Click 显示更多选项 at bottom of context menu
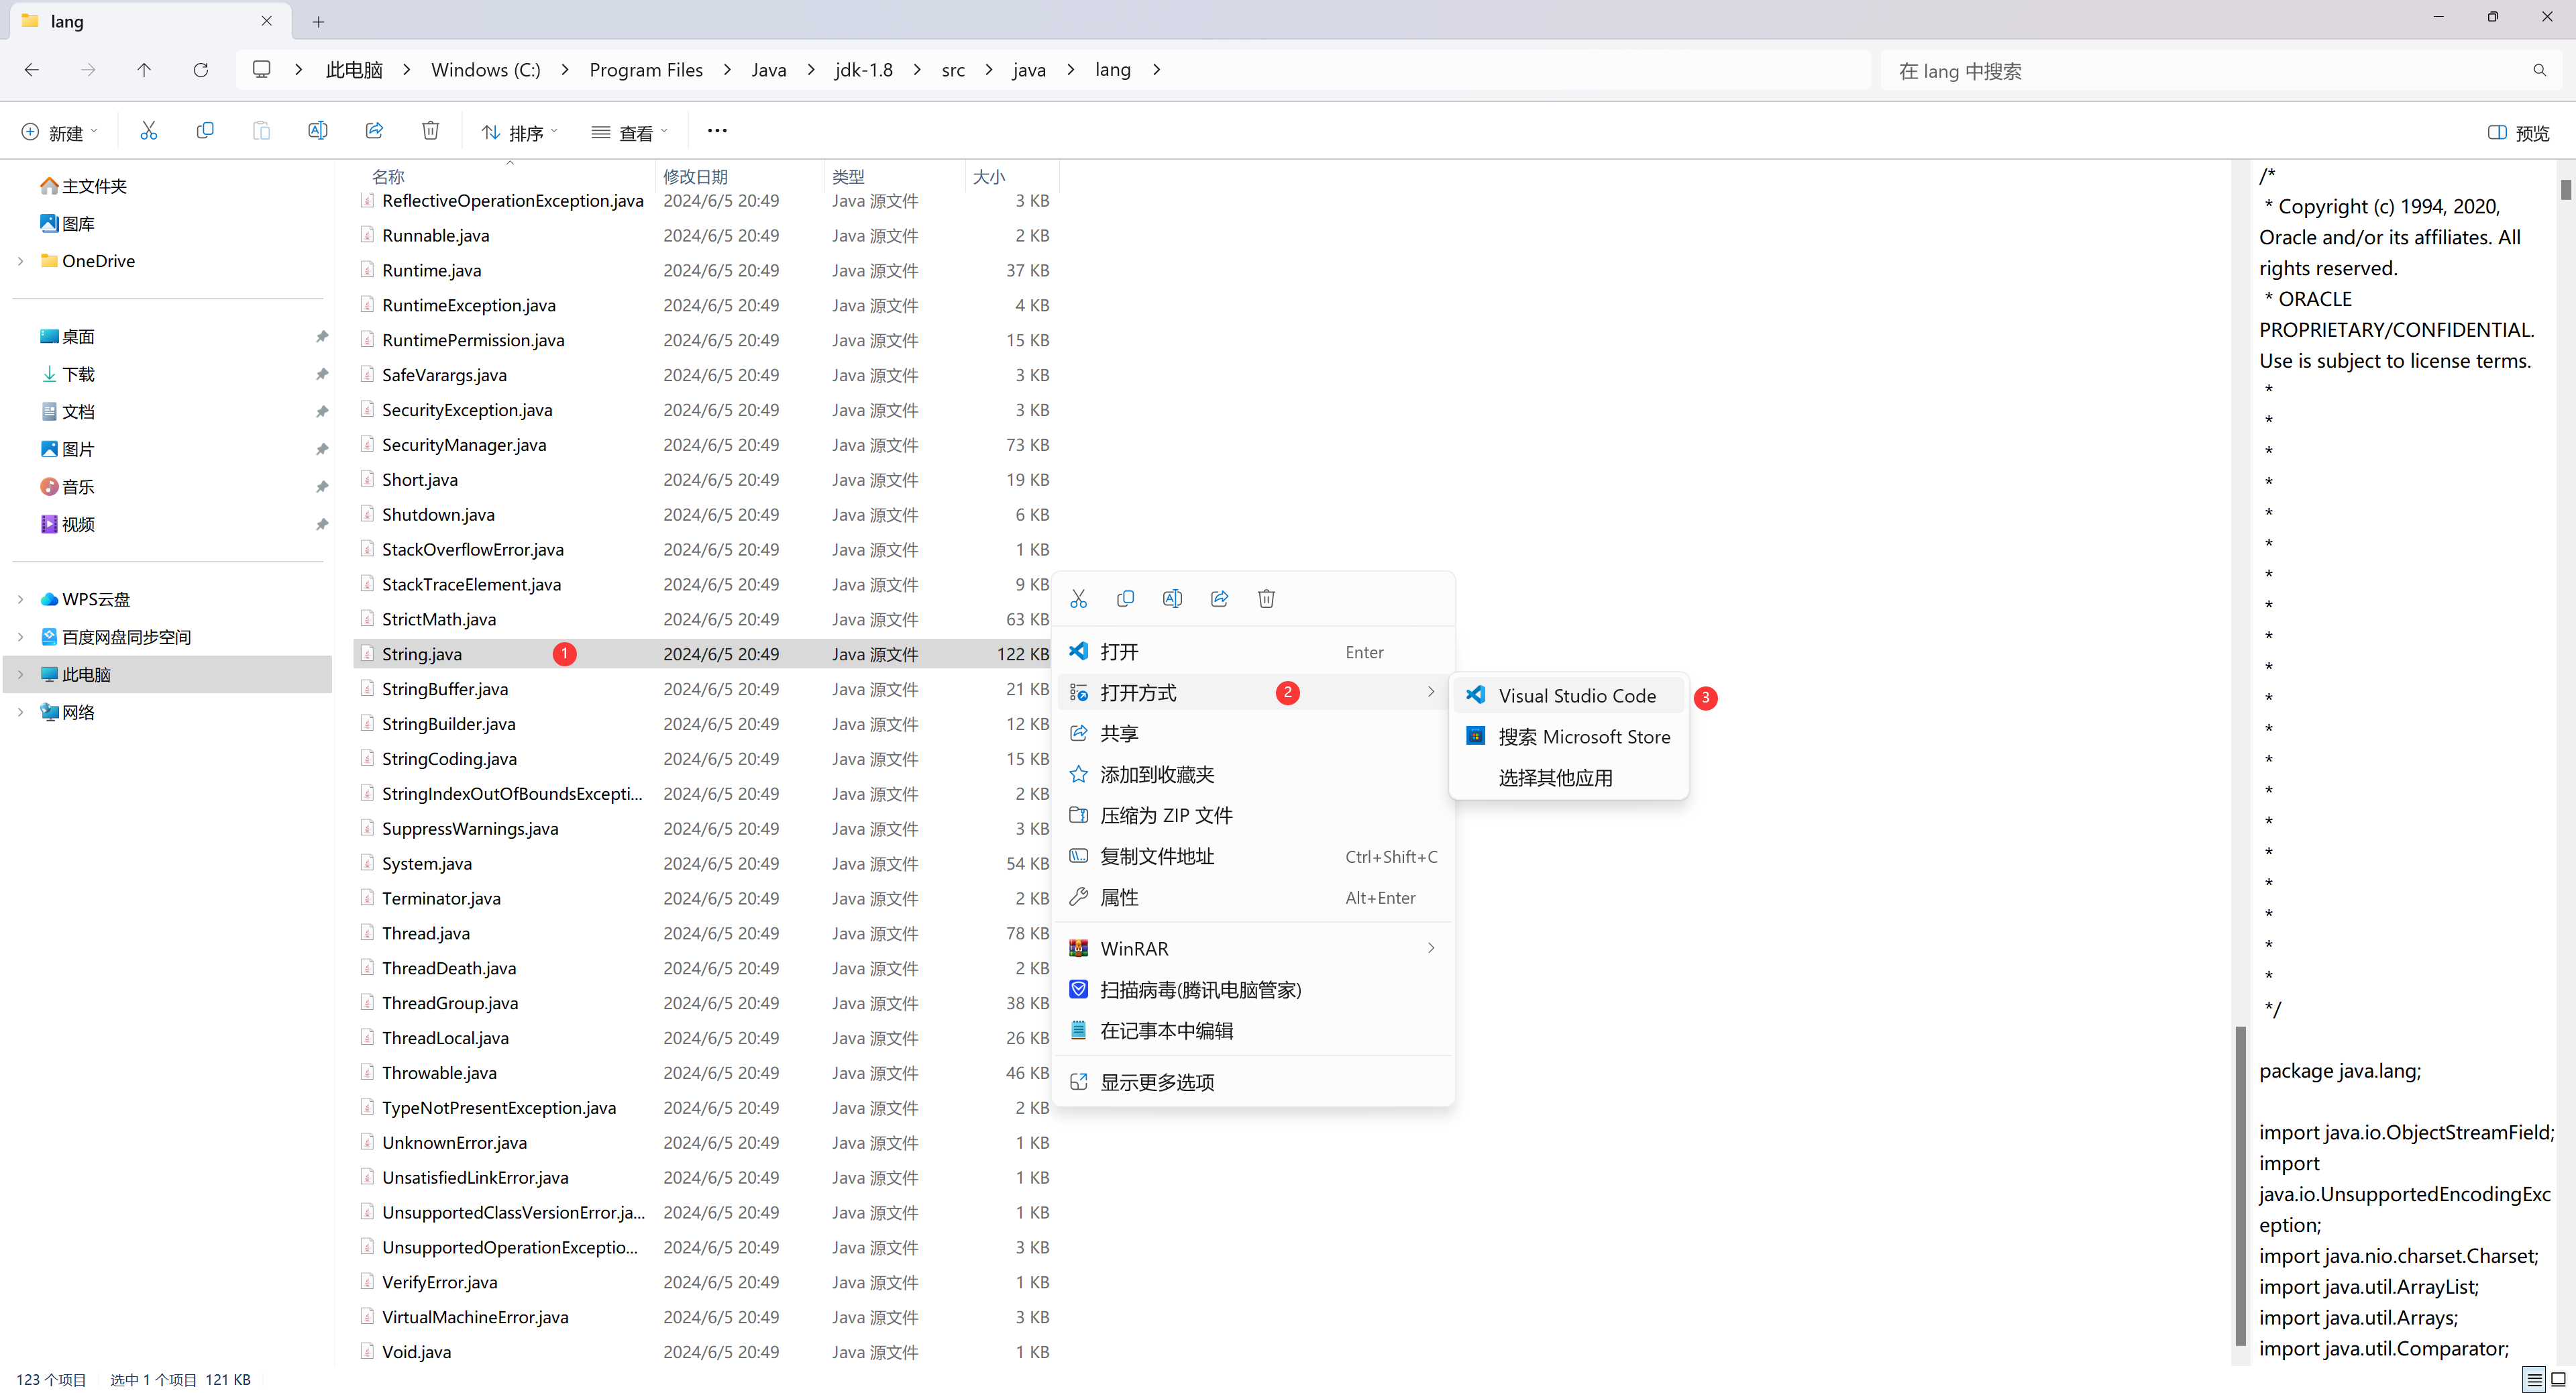The height and width of the screenshot is (1393, 2576). click(1157, 1082)
